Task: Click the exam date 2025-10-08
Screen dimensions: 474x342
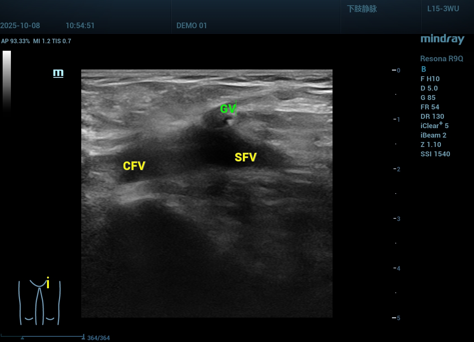Action: pyautogui.click(x=20, y=26)
